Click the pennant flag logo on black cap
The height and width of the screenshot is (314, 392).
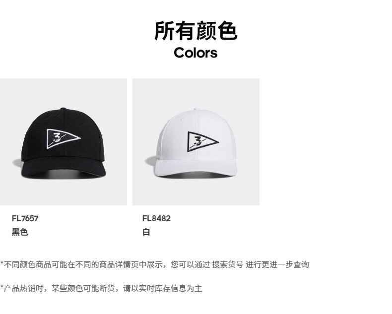pyautogui.click(x=64, y=139)
